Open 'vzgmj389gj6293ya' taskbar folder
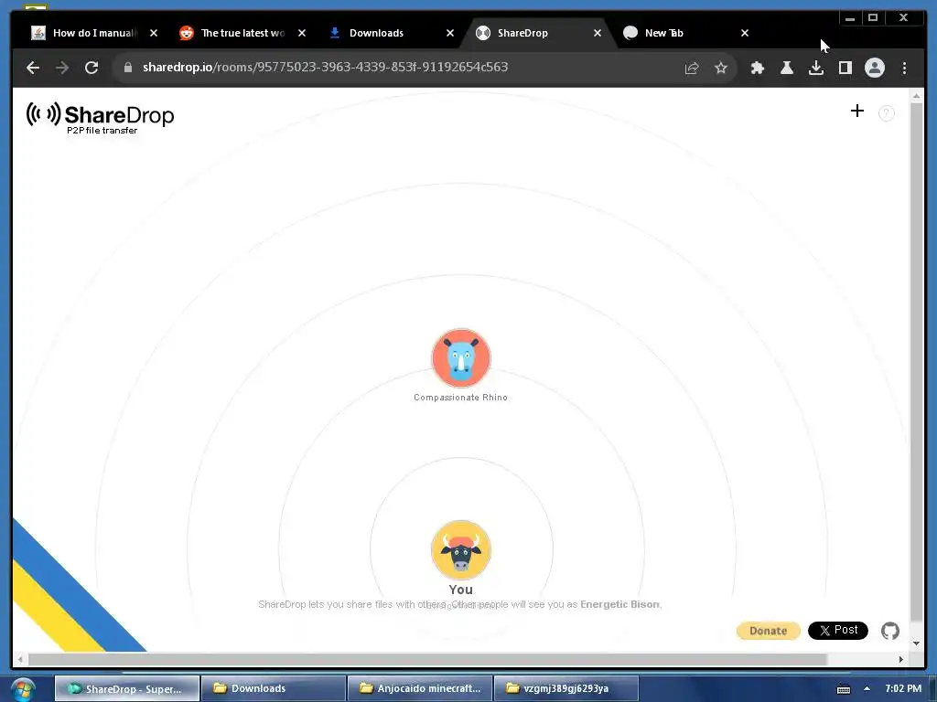Image resolution: width=937 pixels, height=702 pixels. pyautogui.click(x=566, y=689)
